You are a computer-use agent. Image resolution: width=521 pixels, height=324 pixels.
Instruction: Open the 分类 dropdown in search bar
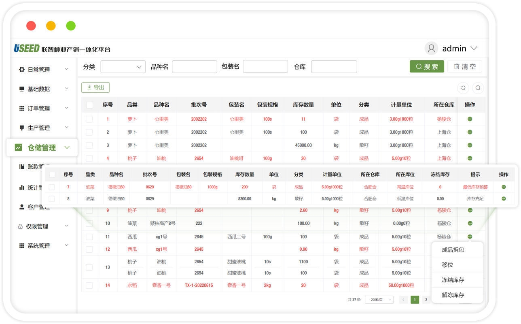(123, 66)
